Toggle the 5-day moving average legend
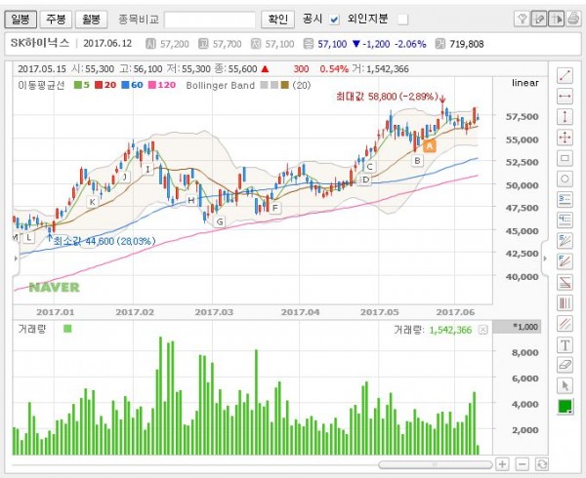This screenshot has width=586, height=478. 82,85
